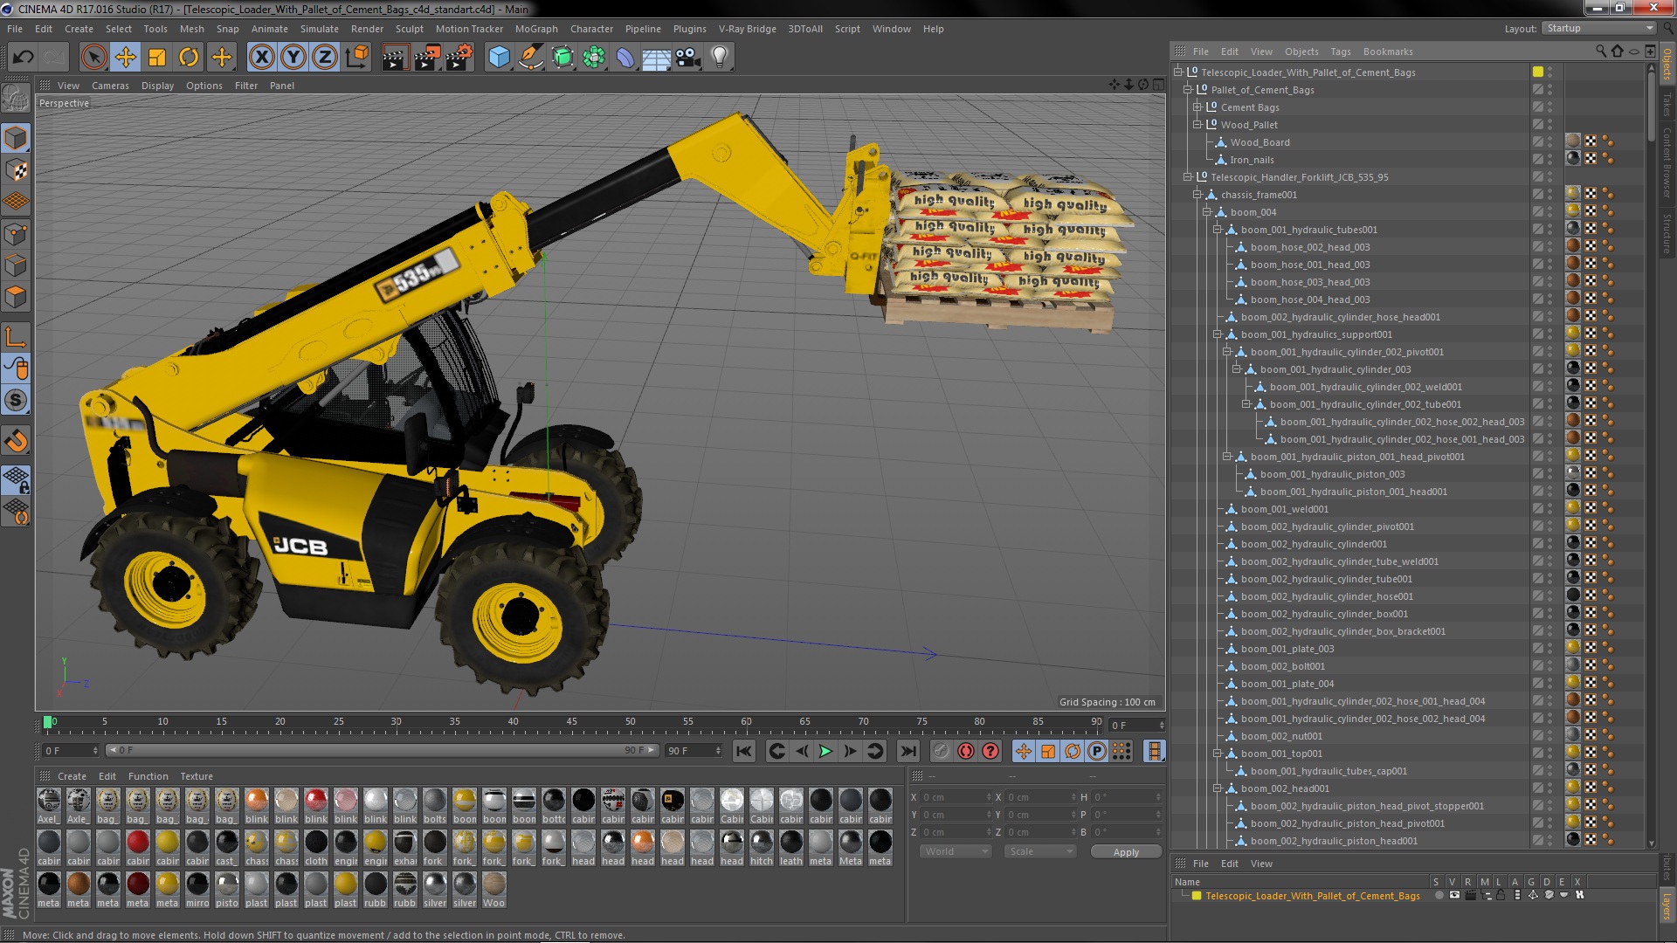The height and width of the screenshot is (943, 1677).
Task: Open the Layout Startup dropdown
Action: 1599,28
